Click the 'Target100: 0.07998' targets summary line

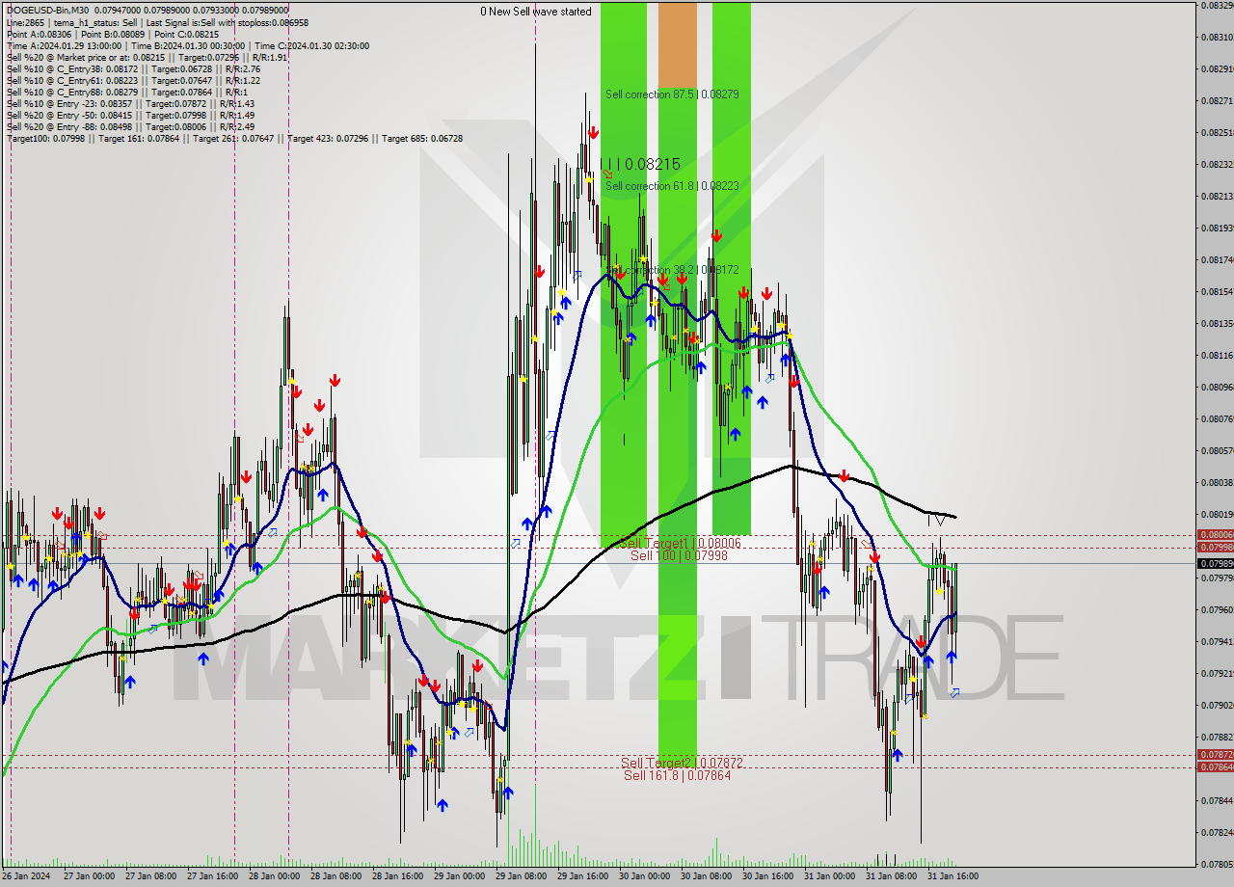tap(235, 138)
